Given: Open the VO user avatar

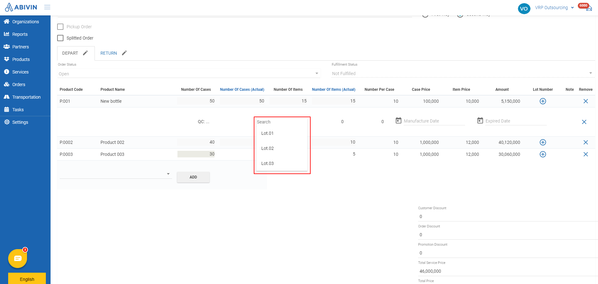Looking at the screenshot, I should tap(524, 8).
